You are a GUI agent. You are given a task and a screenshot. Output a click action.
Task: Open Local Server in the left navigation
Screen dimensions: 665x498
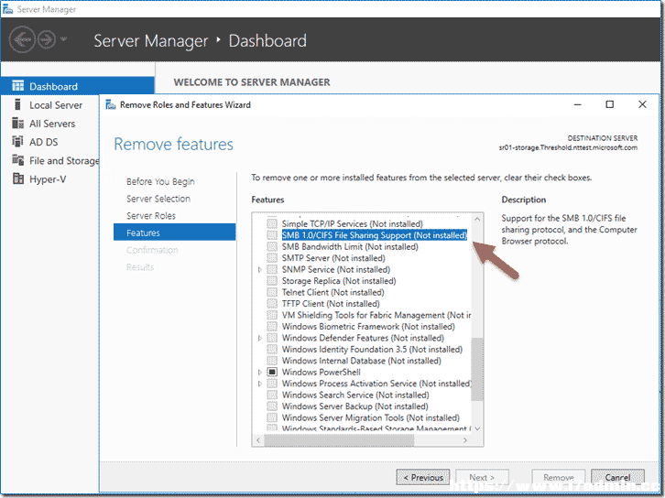(x=56, y=105)
